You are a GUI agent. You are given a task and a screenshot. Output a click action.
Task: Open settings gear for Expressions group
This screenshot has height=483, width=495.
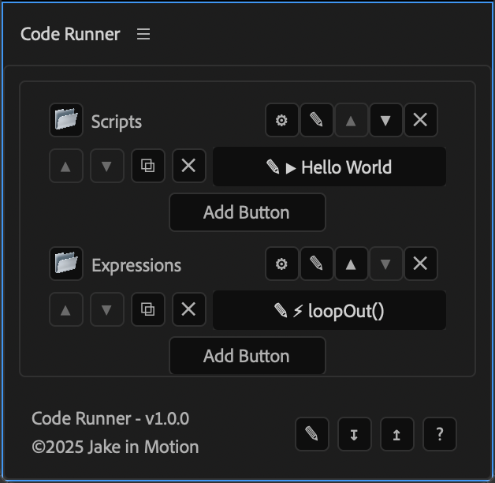[x=281, y=264]
